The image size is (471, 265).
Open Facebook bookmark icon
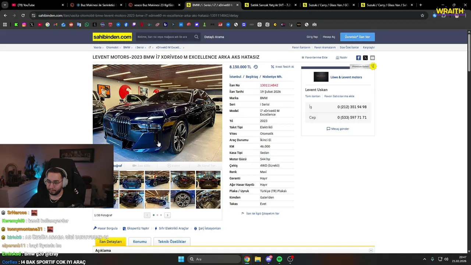(x=126, y=25)
